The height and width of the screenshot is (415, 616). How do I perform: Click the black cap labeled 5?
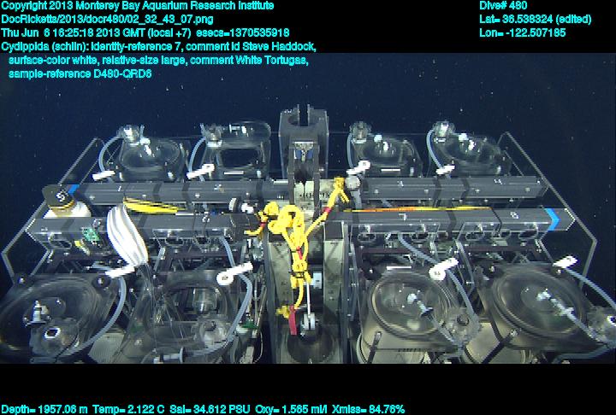point(60,197)
